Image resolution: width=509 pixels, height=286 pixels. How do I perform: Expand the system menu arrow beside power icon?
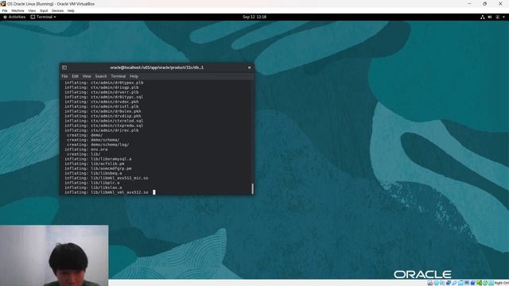pyautogui.click(x=503, y=17)
